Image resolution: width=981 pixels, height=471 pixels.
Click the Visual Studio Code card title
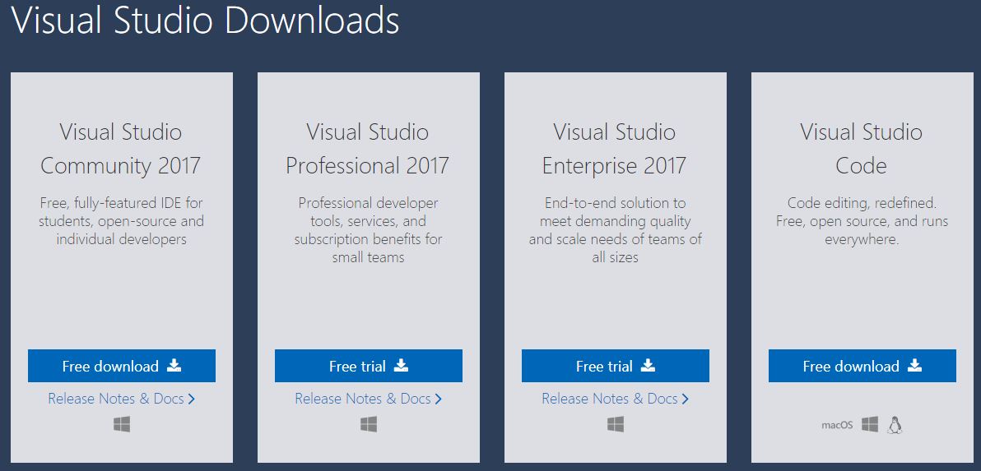point(862,149)
